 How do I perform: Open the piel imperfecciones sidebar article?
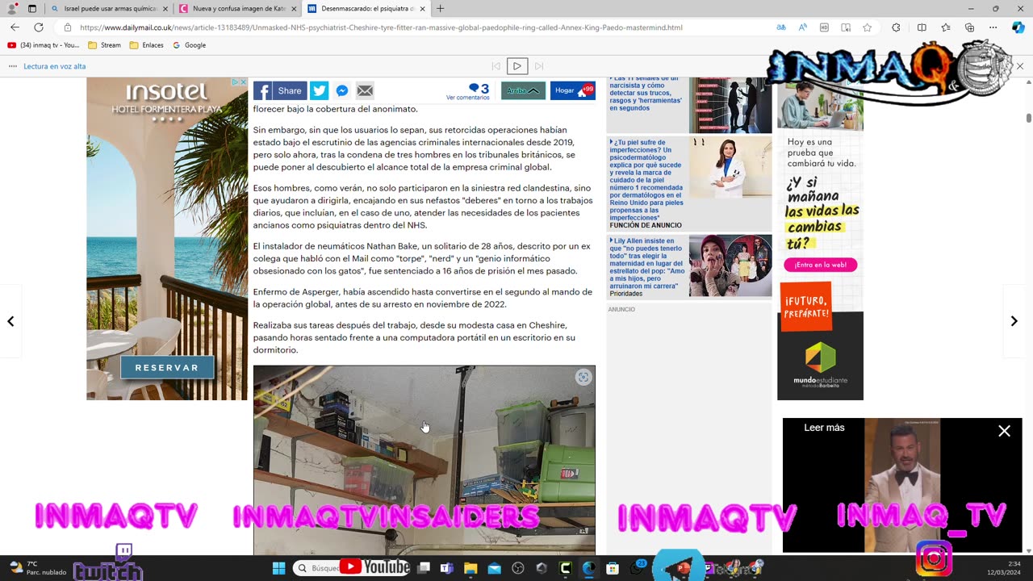click(x=647, y=180)
